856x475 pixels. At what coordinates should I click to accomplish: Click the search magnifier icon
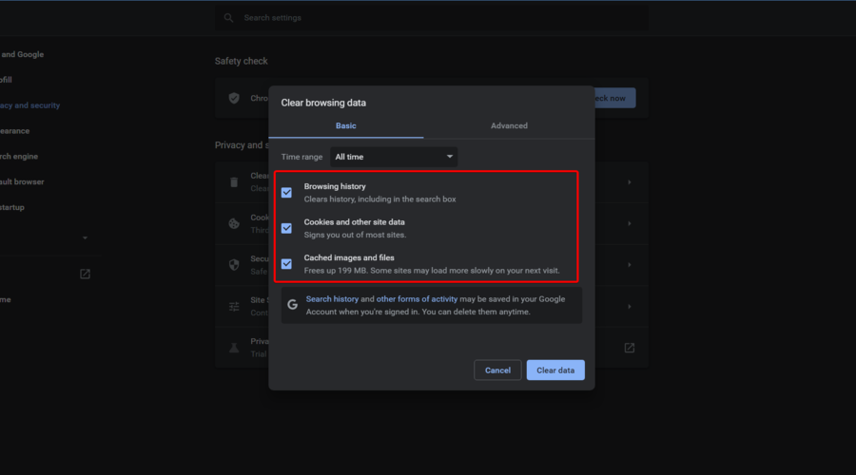[x=228, y=18]
